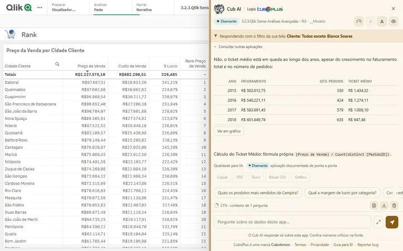403x251 pixels.
Task: Click the Ouvir button
Action: pos(256,177)
